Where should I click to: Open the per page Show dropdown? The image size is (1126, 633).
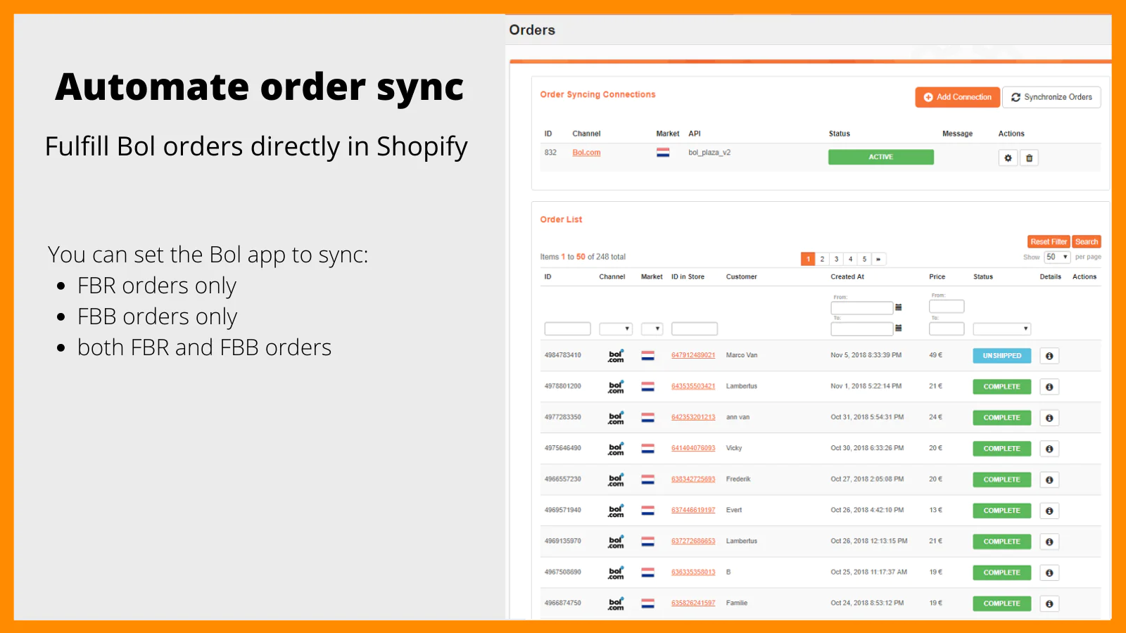[1057, 257]
